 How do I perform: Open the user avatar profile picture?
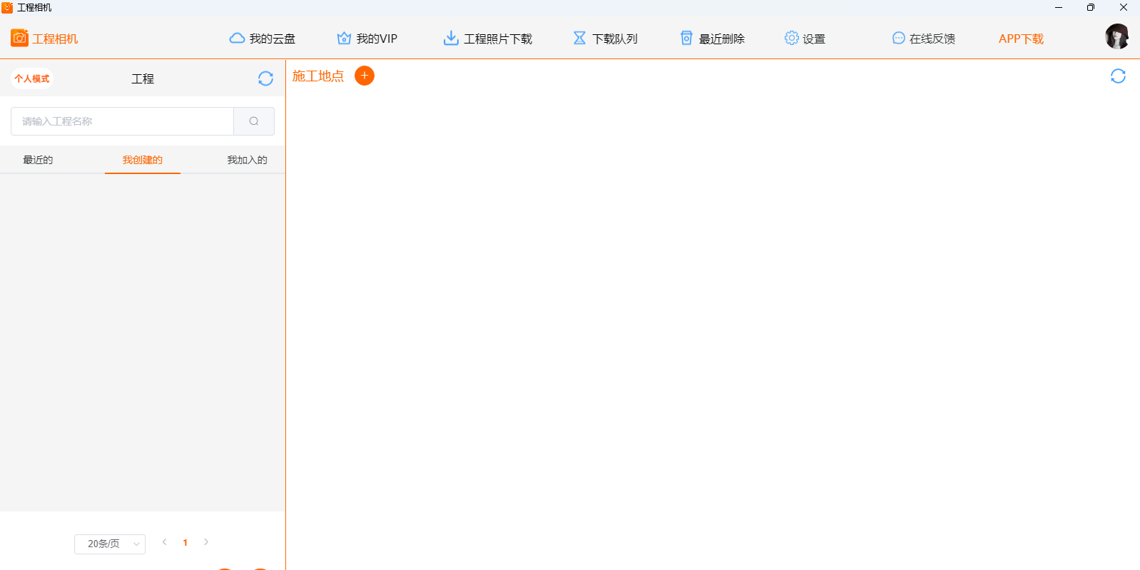click(1116, 36)
